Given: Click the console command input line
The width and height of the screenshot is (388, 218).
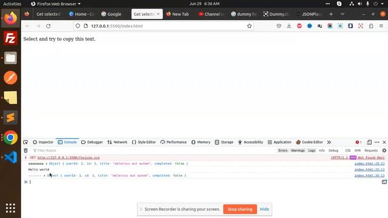Looking at the screenshot, I should [206, 182].
